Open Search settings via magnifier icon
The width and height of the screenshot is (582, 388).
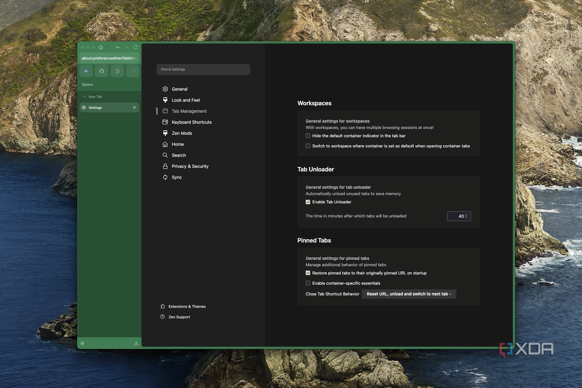(165, 155)
